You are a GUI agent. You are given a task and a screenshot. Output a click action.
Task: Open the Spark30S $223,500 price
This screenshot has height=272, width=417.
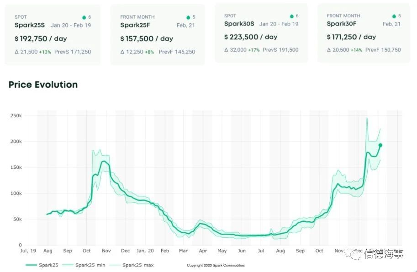[x=251, y=37]
